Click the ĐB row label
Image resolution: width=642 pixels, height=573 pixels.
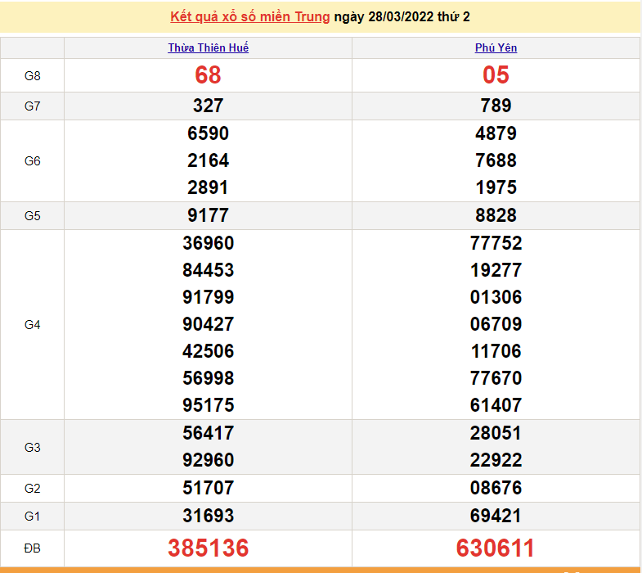point(32,548)
